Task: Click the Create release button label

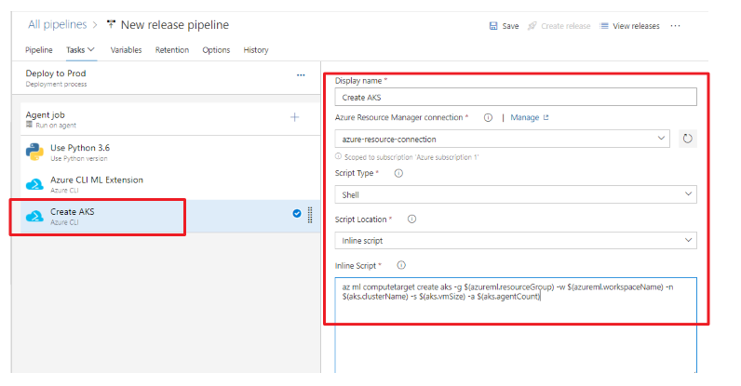Action: (566, 26)
